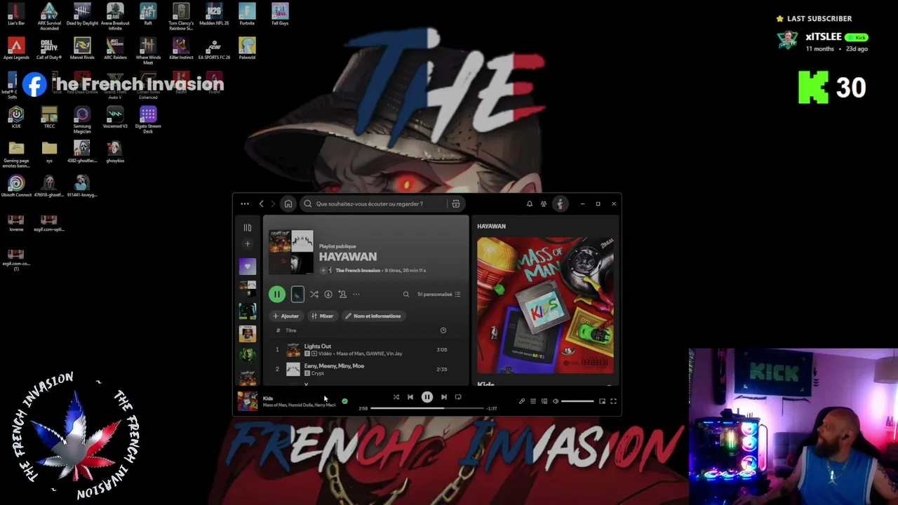Viewport: 898px width, 505px height.
Task: Select the 'Eeny, Meeny, Miny, Moe' track
Action: pos(365,369)
